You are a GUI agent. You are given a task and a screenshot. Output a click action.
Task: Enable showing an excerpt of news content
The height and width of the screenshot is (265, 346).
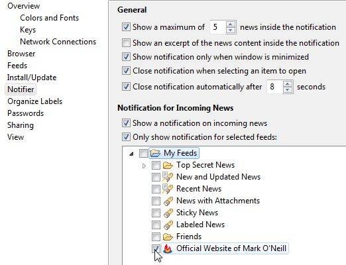[x=126, y=43]
